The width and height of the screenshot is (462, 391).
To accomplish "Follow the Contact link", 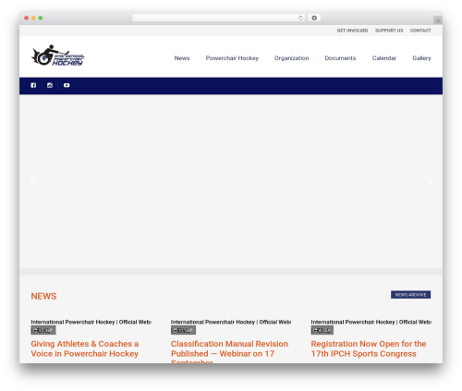I will coord(420,31).
